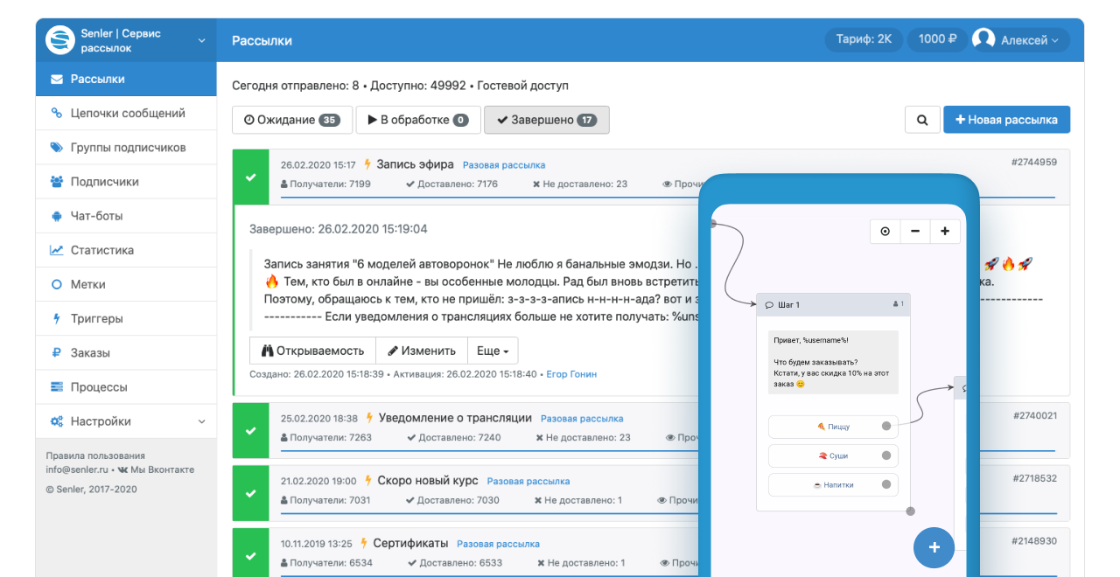Click the search magnifier button
Screen dimensions: 1120x577
tap(922, 120)
